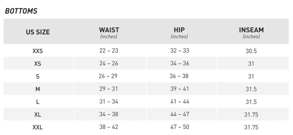The image size is (293, 135).
Task: Pick the M size label
Action: click(38, 89)
